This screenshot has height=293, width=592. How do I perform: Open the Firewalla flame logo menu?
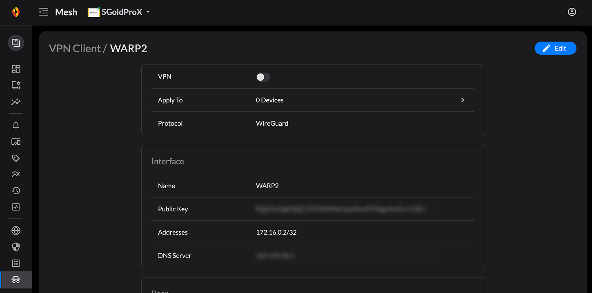tap(16, 12)
